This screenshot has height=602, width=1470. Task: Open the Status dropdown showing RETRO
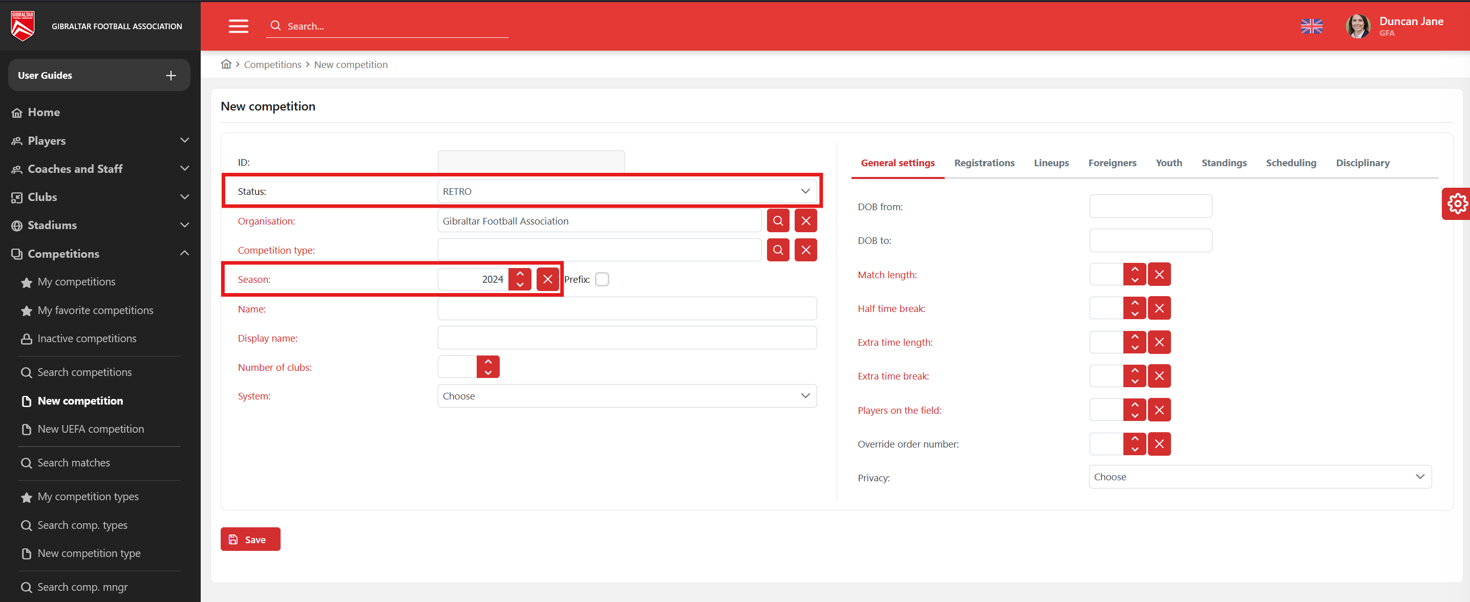point(627,191)
